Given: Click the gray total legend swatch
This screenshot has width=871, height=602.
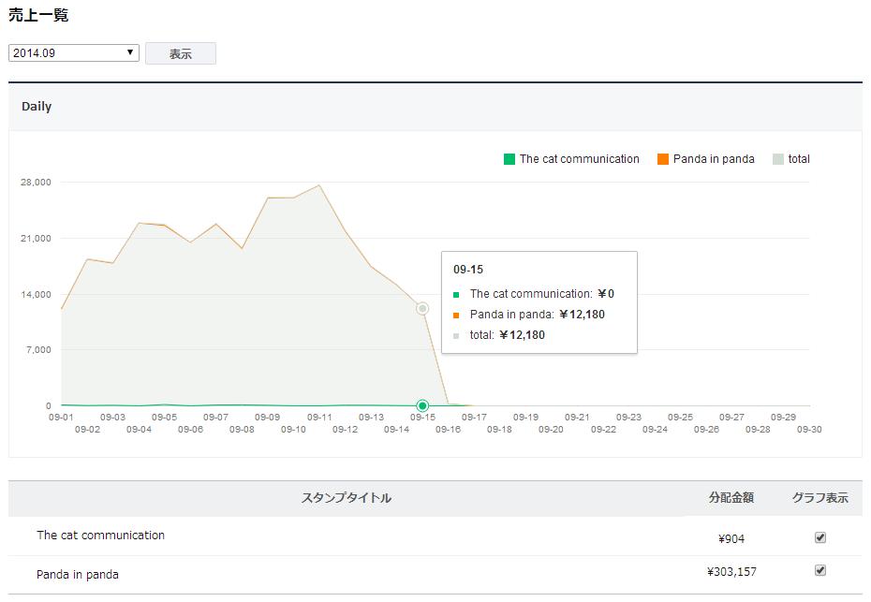Looking at the screenshot, I should coord(778,159).
